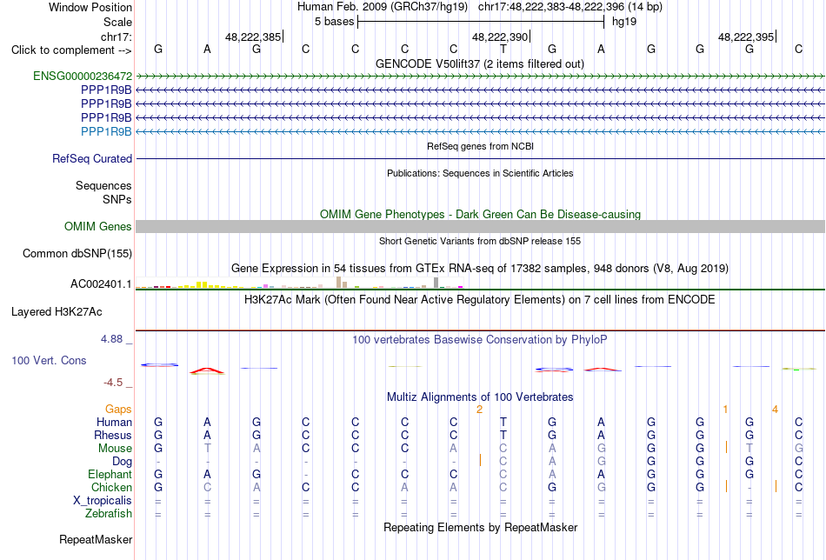Open the RefSeq Curated track label
The height and width of the screenshot is (560, 826).
coord(92,158)
